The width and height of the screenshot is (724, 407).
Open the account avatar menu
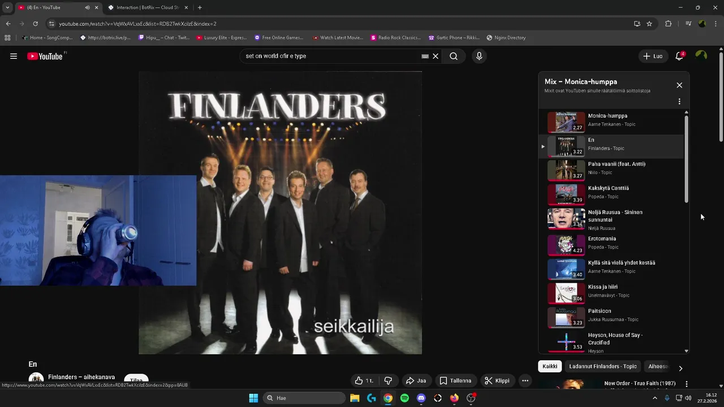[701, 55]
